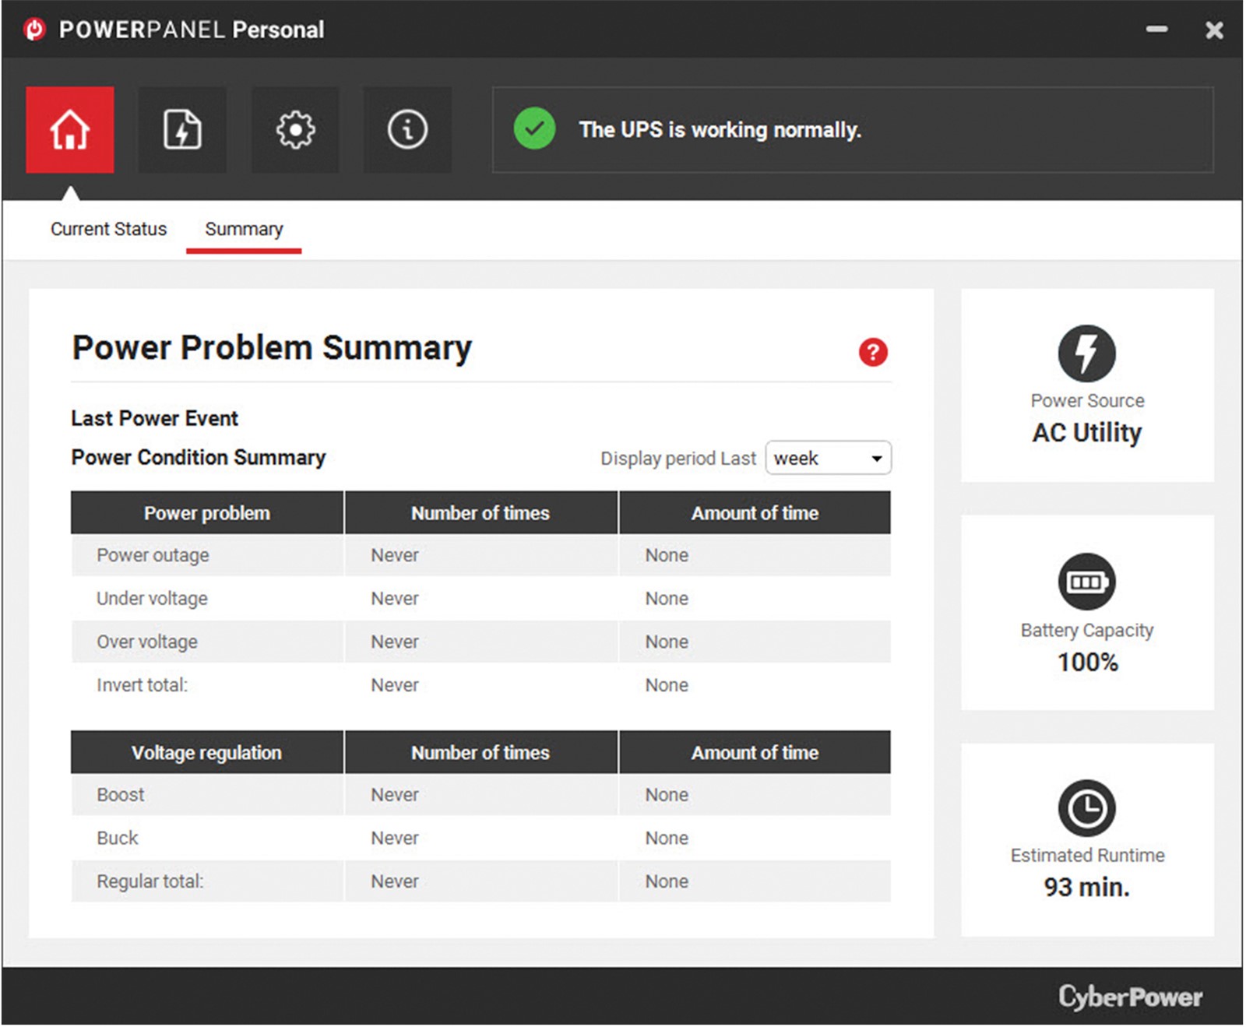
Task: Select the Invert total row label
Action: tap(142, 685)
